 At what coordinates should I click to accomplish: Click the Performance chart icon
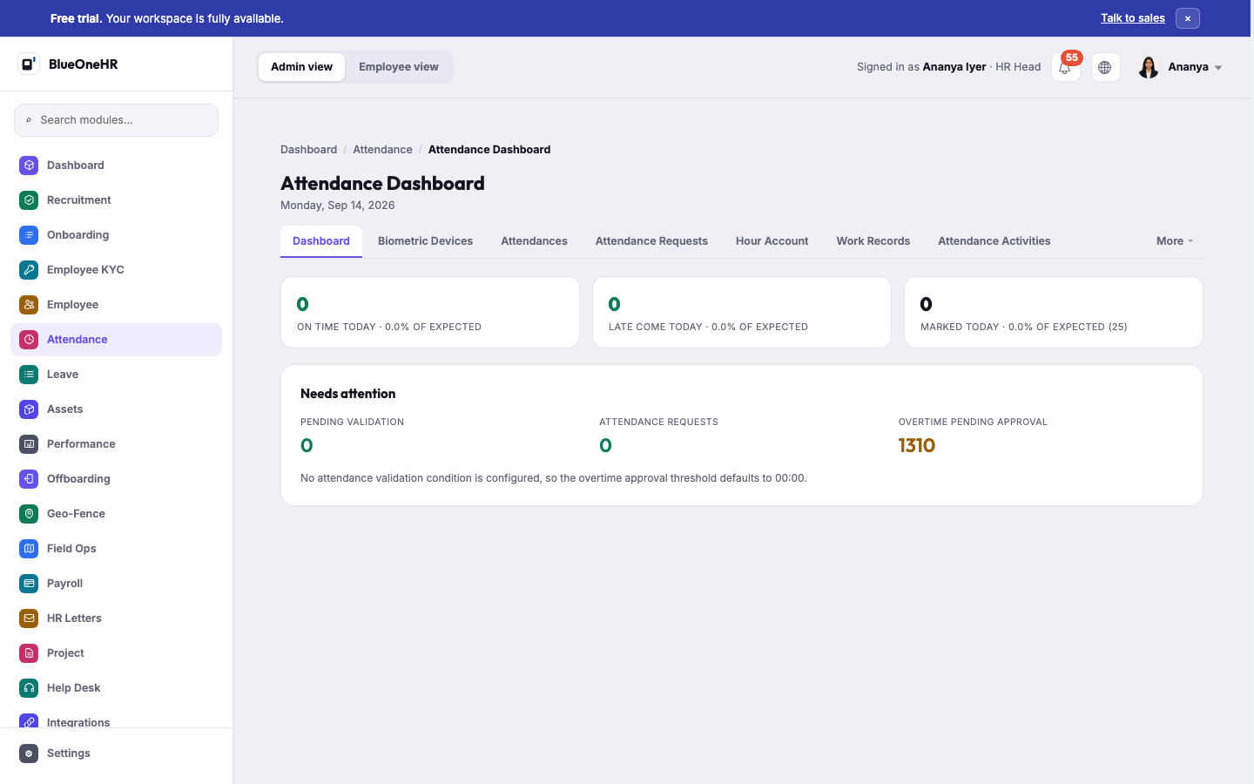29,443
